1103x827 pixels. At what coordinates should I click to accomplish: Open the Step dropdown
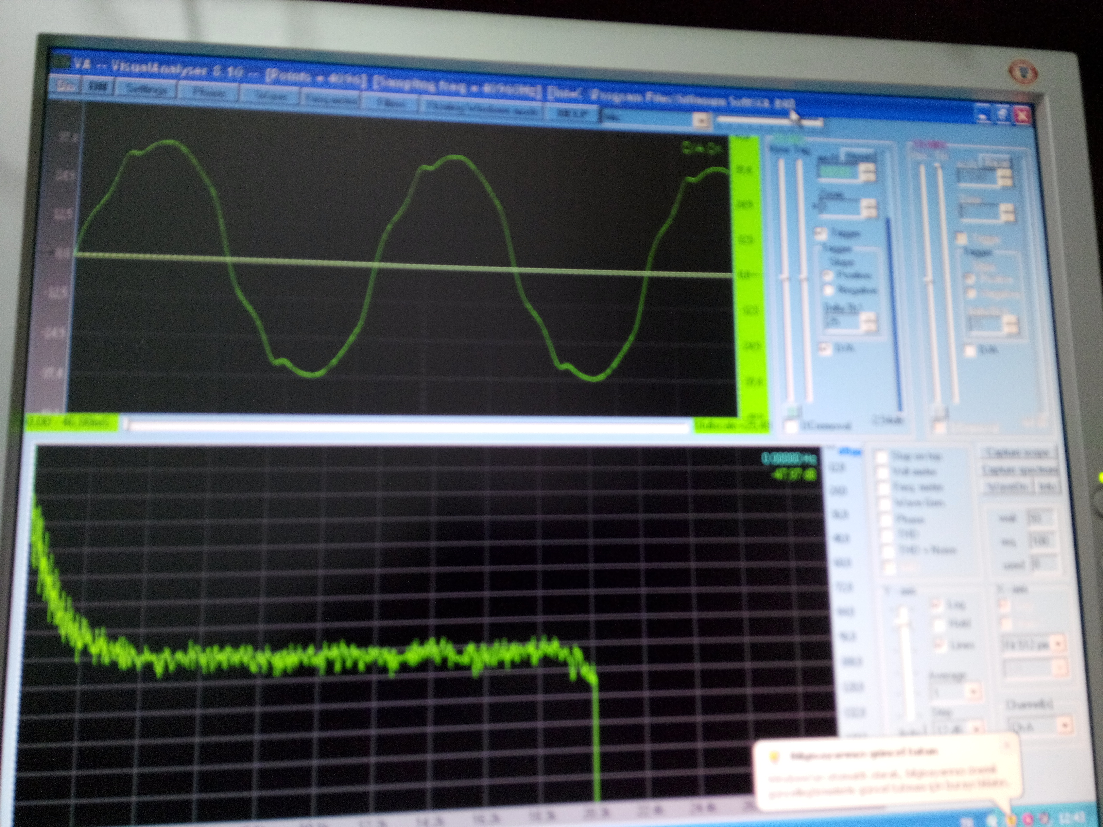coord(976,729)
